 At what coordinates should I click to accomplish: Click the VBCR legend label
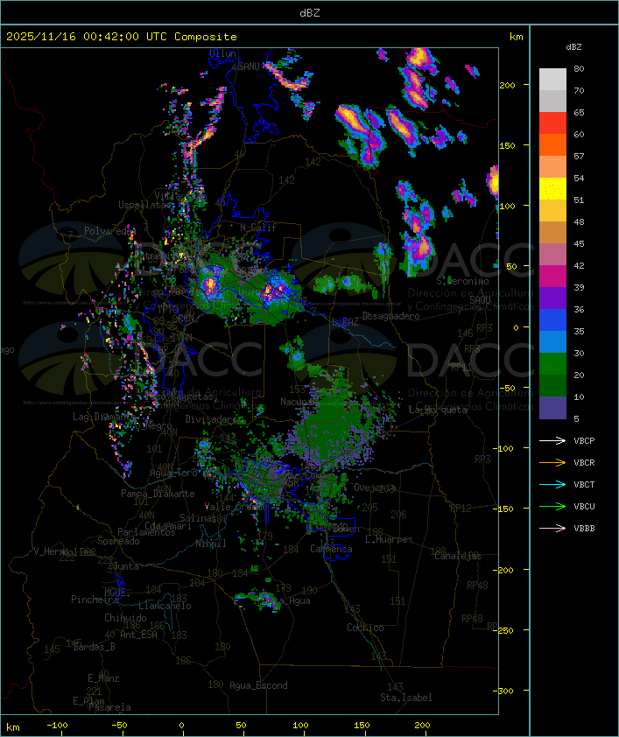click(x=584, y=462)
